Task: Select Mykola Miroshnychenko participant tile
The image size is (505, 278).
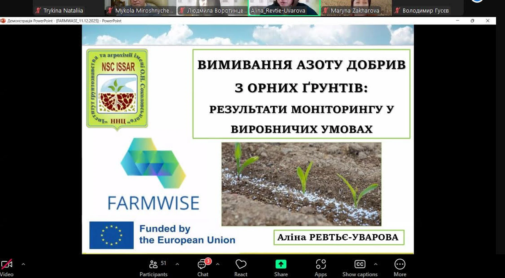Action: [141, 8]
